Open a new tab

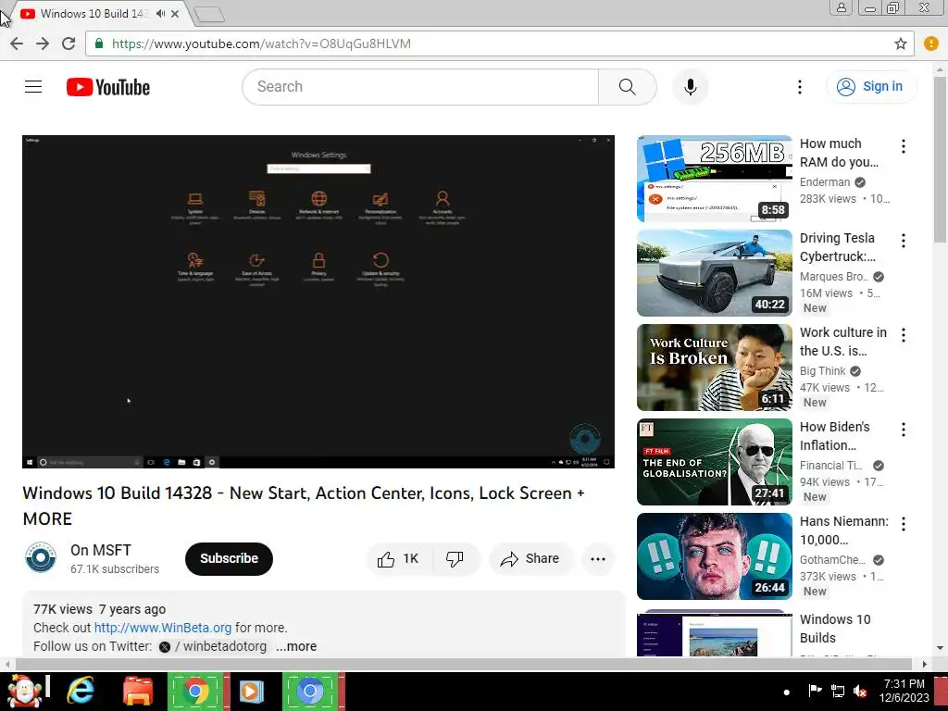pyautogui.click(x=210, y=15)
